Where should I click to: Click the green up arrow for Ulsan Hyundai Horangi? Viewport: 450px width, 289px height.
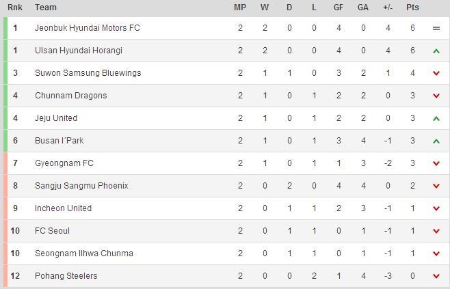click(x=436, y=51)
